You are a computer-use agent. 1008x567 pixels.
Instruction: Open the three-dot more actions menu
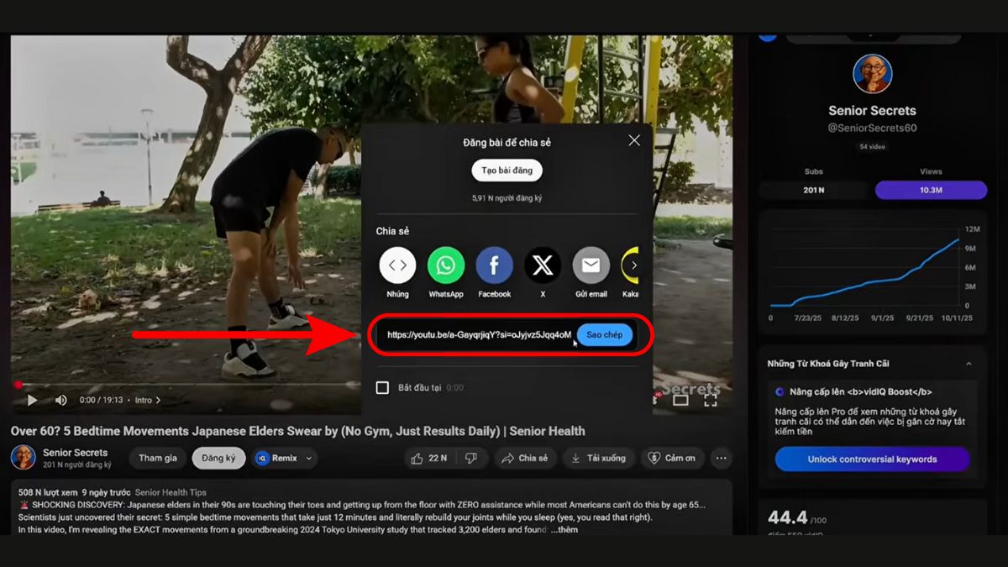pyautogui.click(x=721, y=458)
